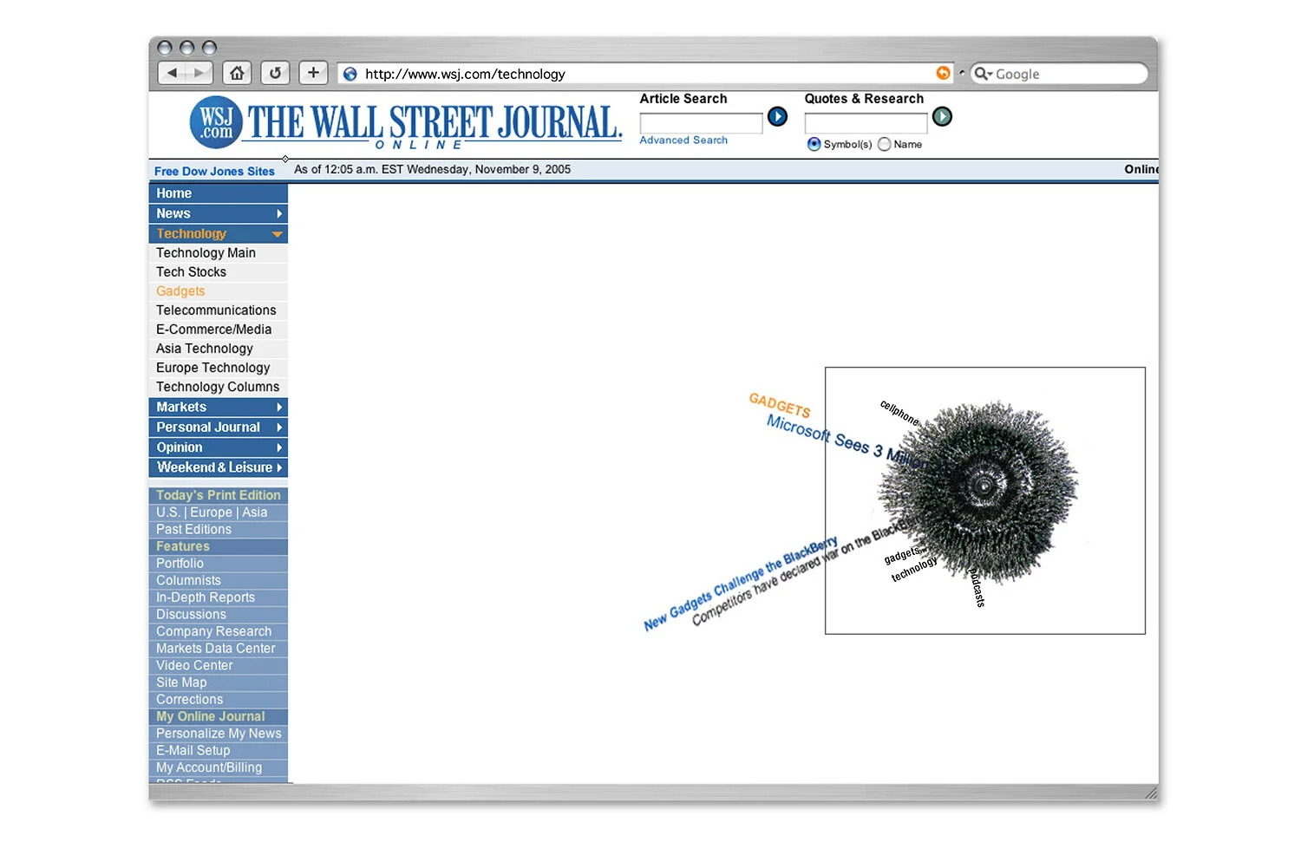Click the Forward navigation arrow
This screenshot has height=842, width=1301.
199,73
